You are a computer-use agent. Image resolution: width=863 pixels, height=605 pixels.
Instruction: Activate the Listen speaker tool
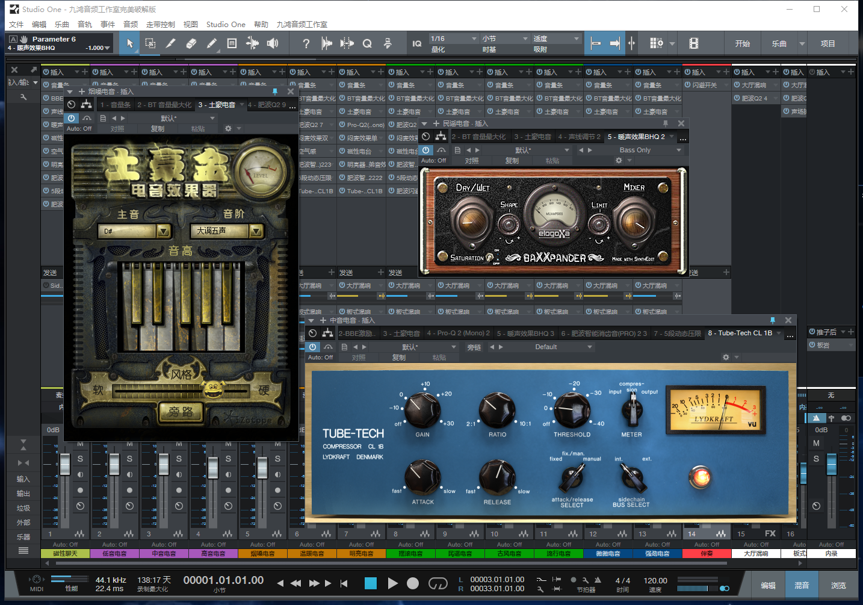point(273,43)
